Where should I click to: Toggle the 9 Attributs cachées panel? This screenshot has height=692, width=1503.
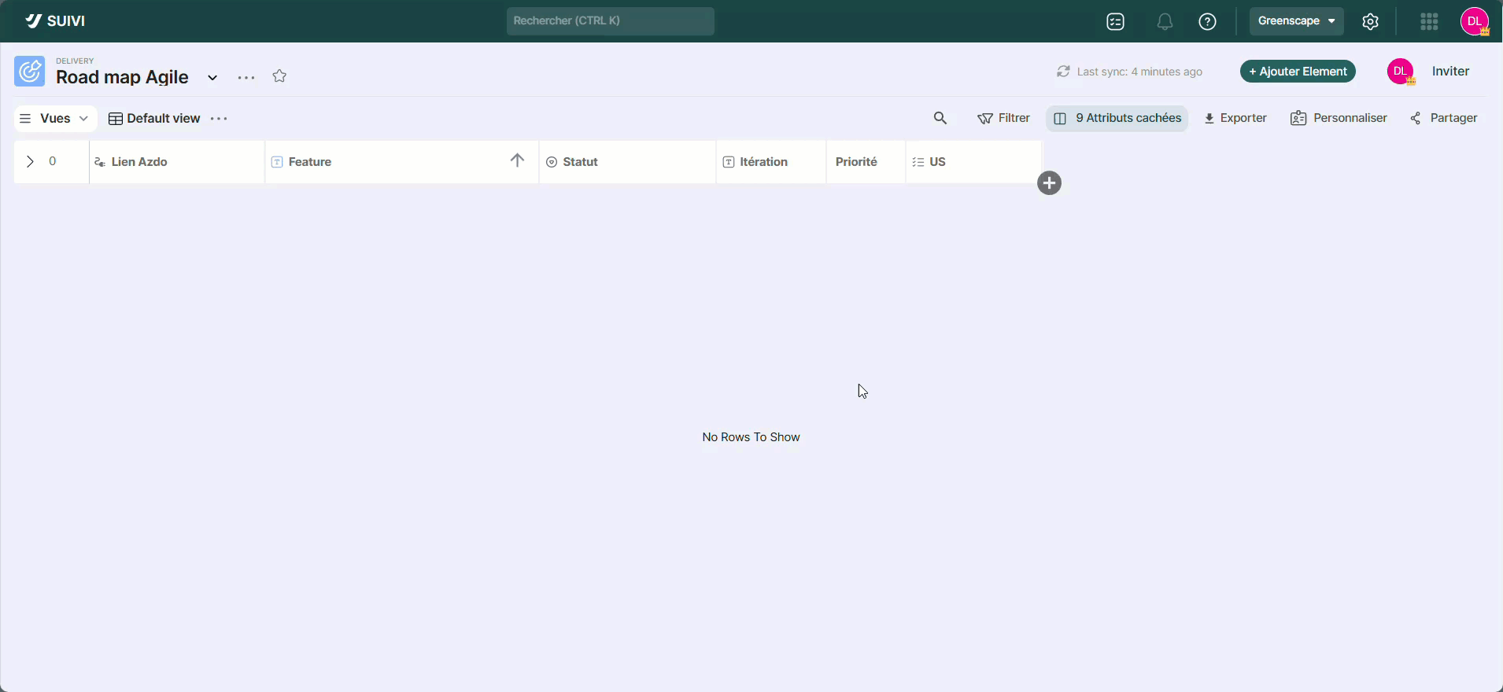[x=1117, y=118]
